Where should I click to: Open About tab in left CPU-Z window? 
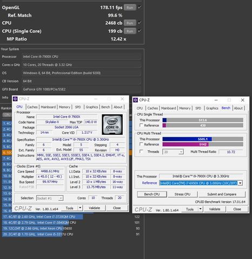118,107
